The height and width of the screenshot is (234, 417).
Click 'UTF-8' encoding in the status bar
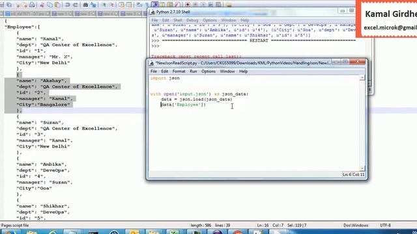tap(385, 226)
